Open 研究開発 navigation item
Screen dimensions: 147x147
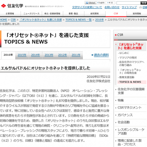[x=95, y=14]
